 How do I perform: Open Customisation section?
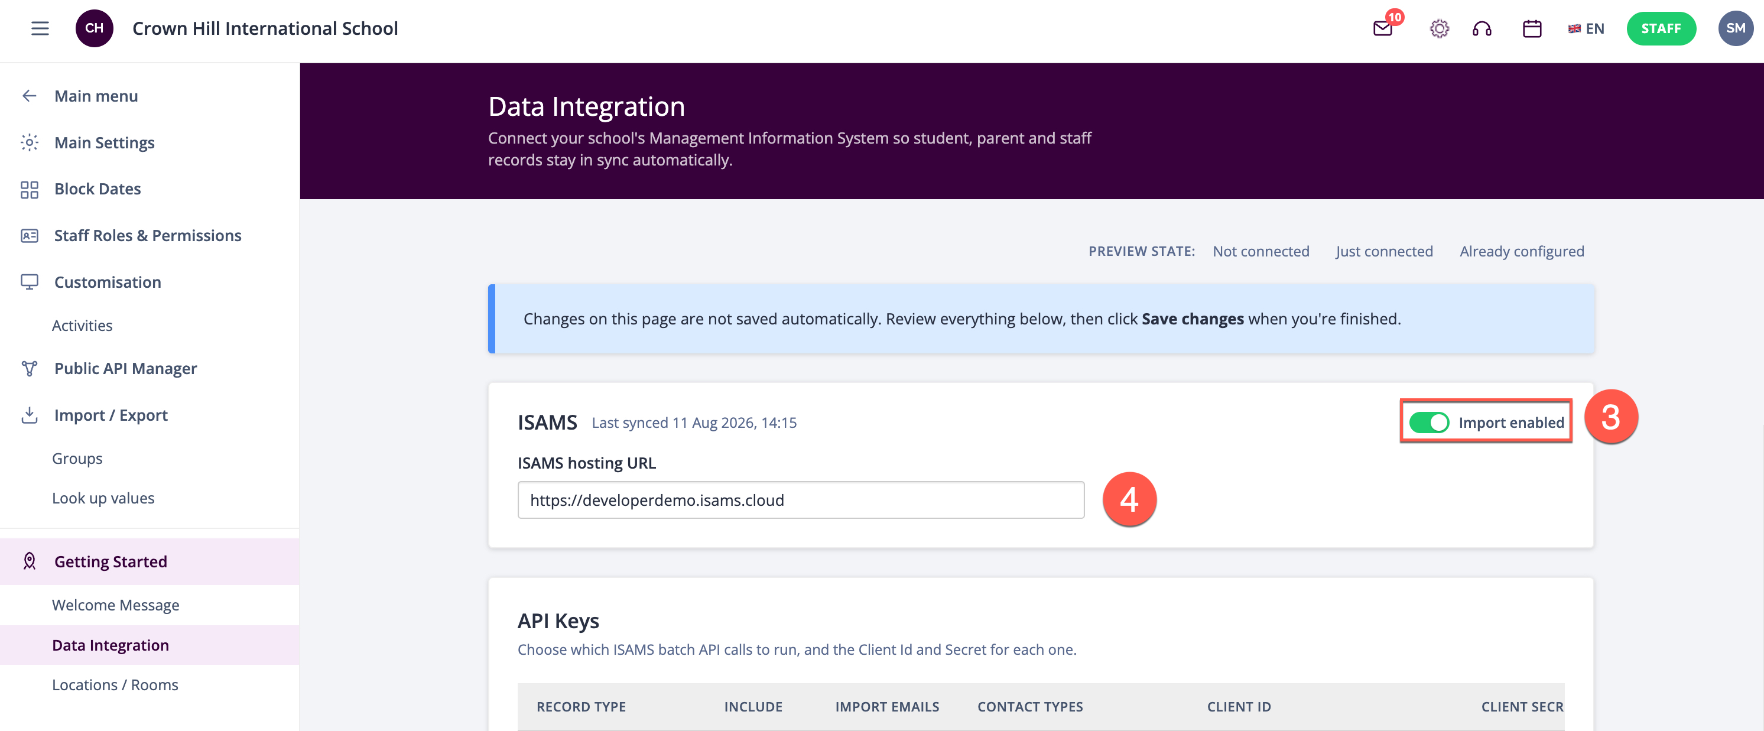click(108, 282)
